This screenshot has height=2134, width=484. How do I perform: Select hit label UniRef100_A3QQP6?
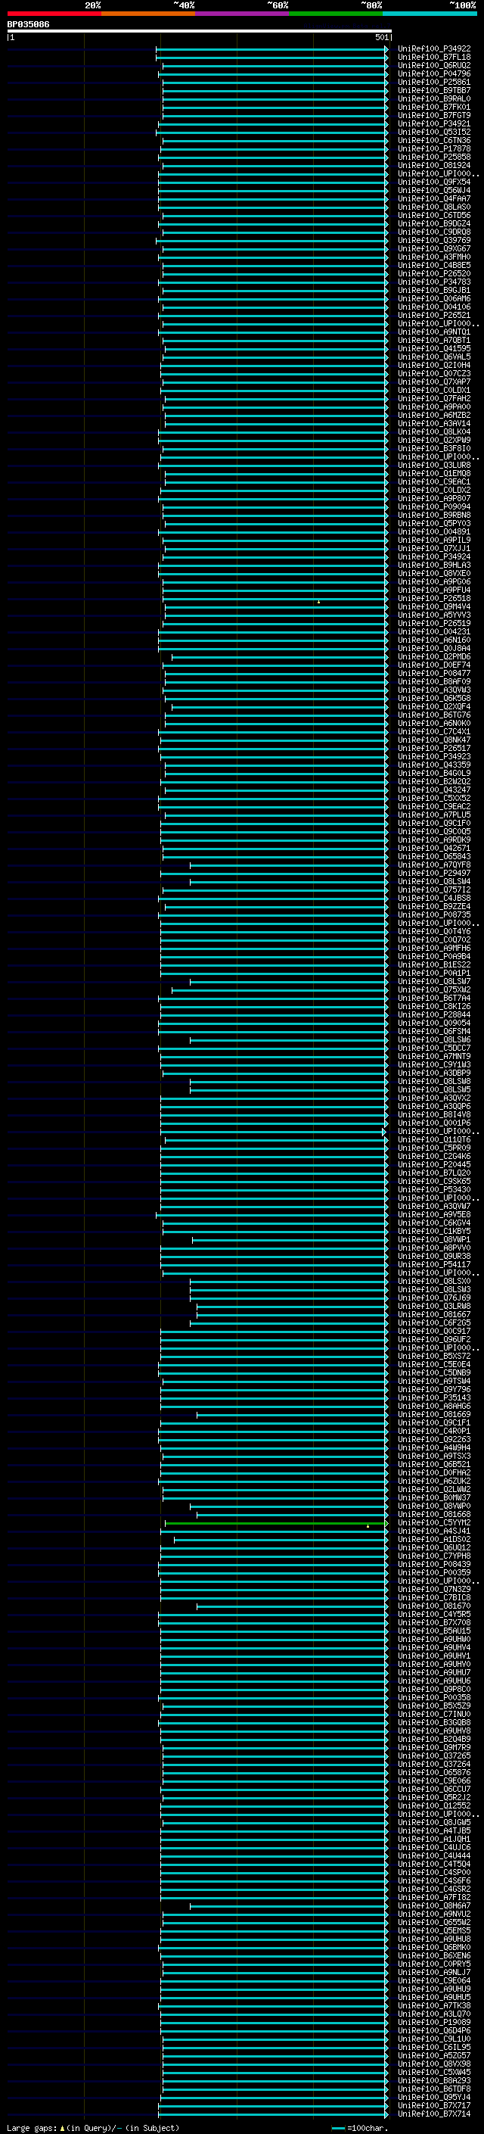[x=434, y=1106]
